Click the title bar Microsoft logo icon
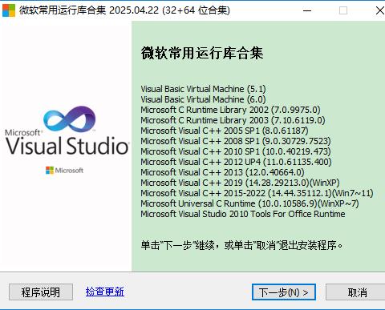 tap(9, 10)
